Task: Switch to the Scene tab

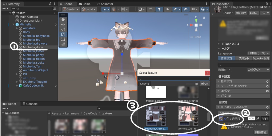Action: 66,4
